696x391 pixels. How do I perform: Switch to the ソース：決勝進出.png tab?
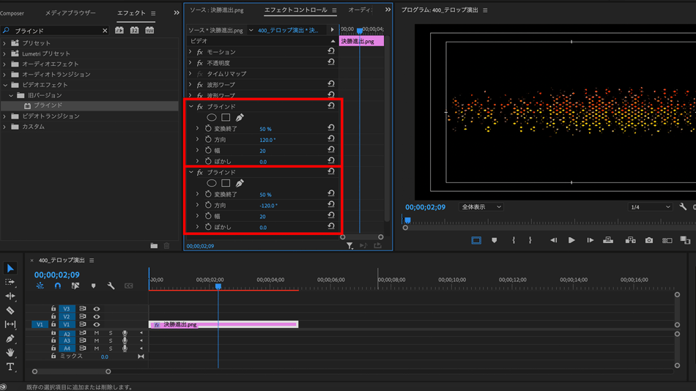point(217,11)
